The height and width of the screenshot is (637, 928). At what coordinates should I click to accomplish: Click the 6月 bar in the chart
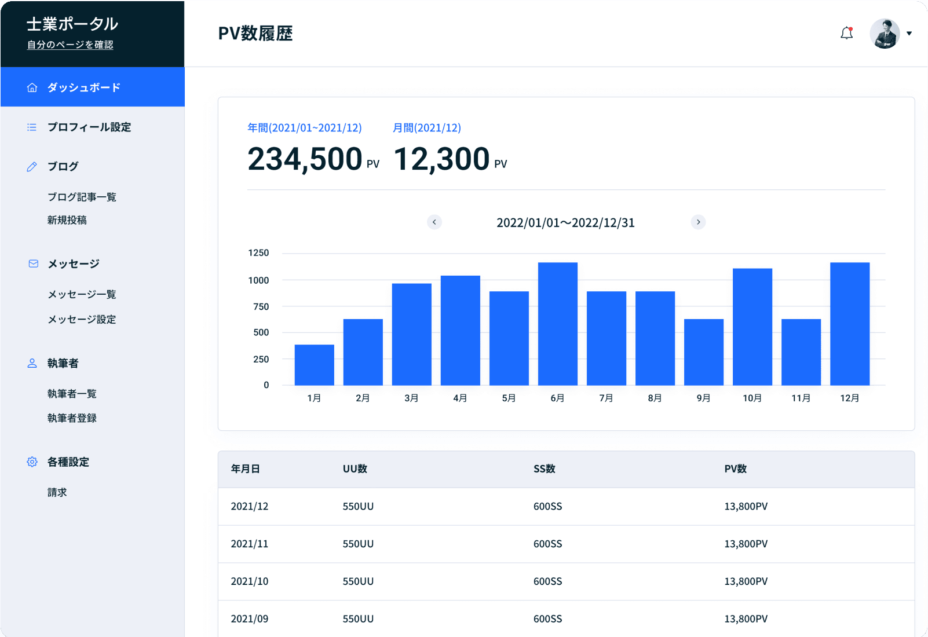(557, 324)
